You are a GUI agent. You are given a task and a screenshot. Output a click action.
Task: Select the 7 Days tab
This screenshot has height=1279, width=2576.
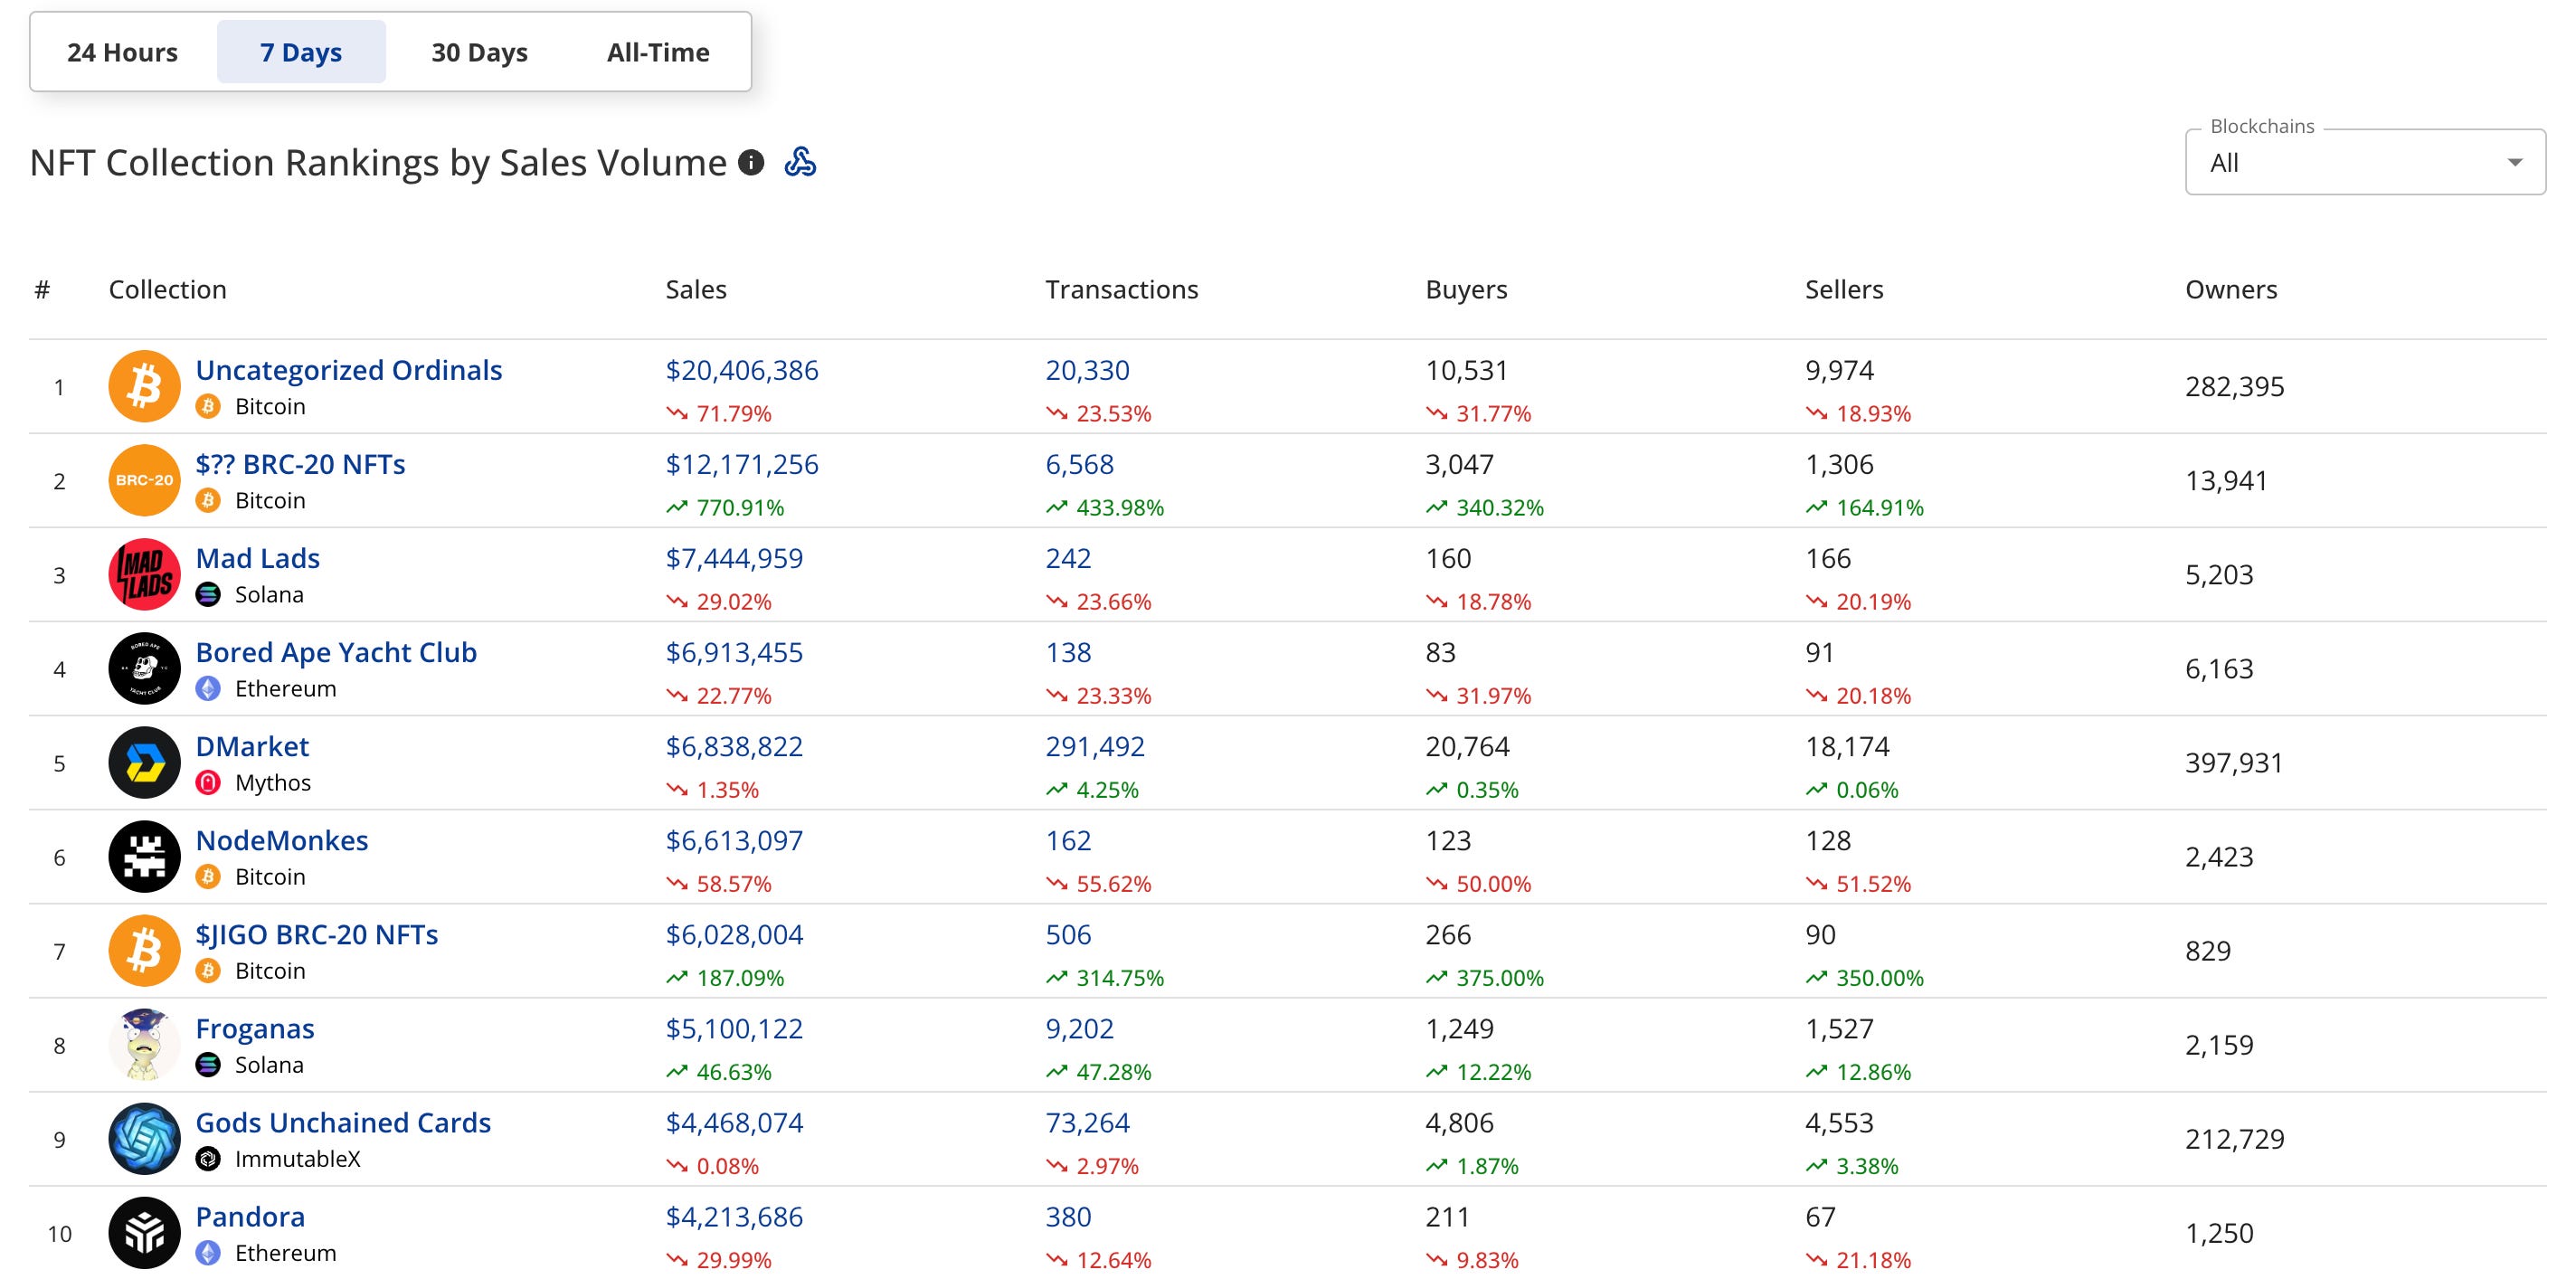pos(301,52)
